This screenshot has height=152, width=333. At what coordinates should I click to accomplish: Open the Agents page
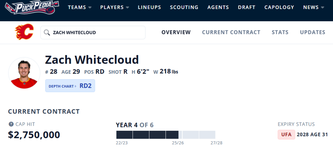218,7
